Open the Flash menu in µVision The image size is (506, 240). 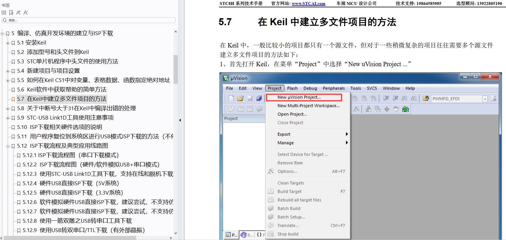(292, 88)
